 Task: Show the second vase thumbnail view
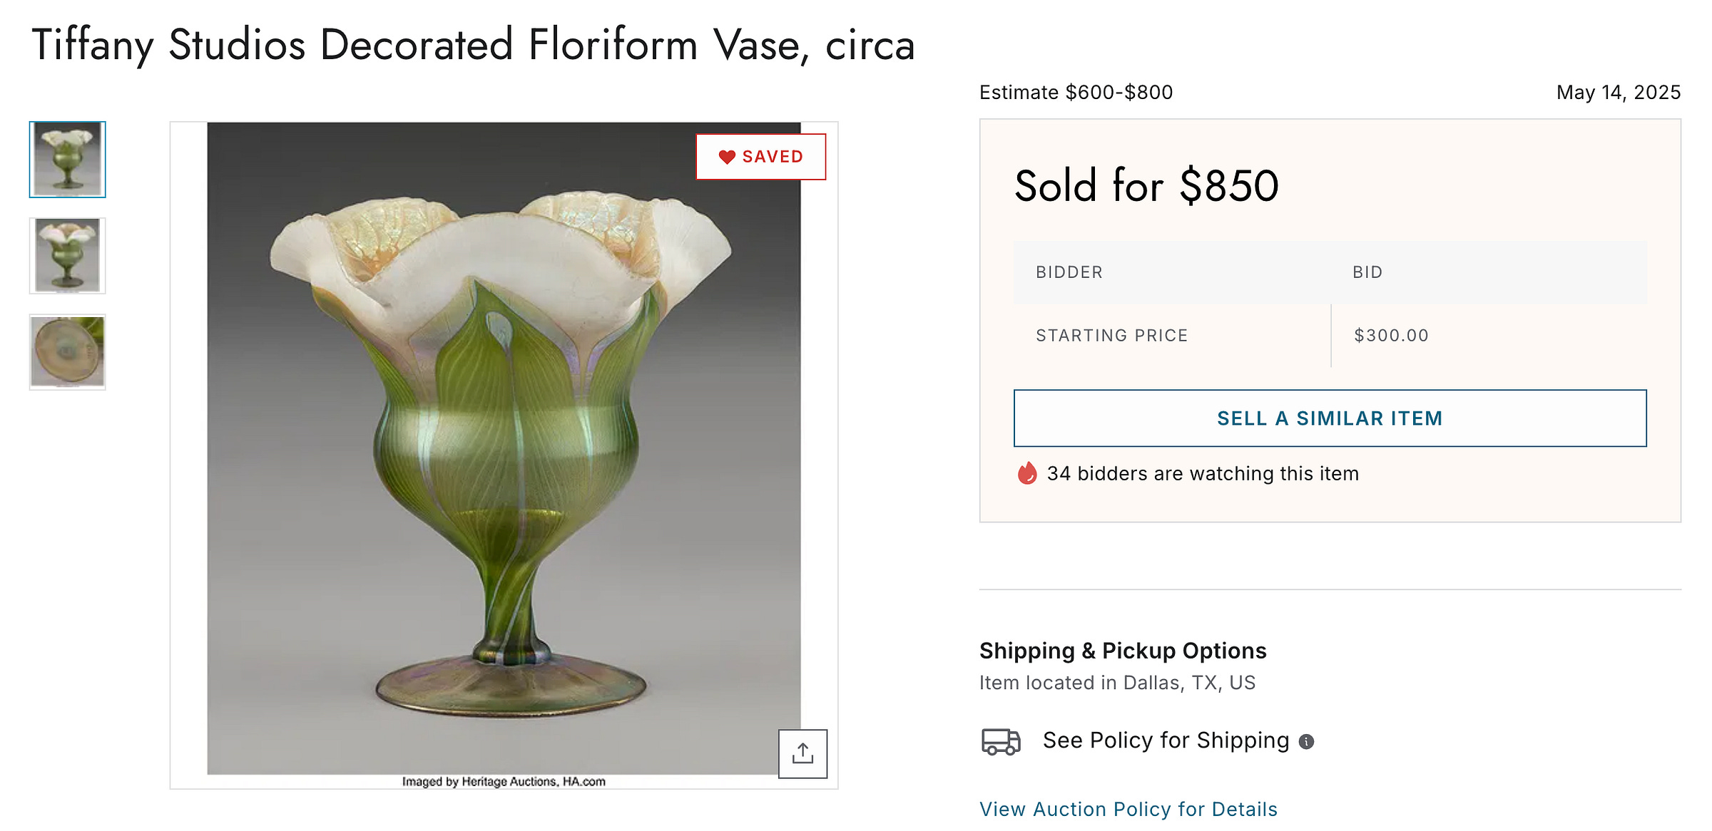click(x=68, y=256)
